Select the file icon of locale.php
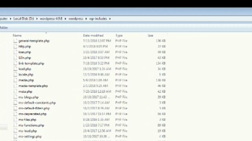This screenshot has width=252, height=141. (x=15, y=74)
